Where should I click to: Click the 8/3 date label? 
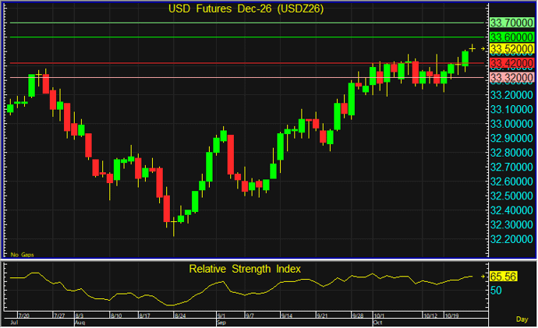click(80, 316)
